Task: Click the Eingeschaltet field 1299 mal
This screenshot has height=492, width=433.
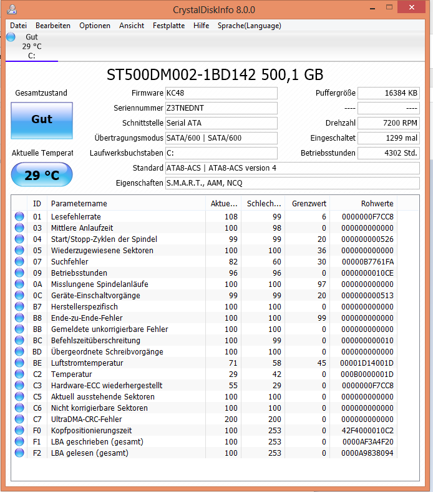Action: 389,138
